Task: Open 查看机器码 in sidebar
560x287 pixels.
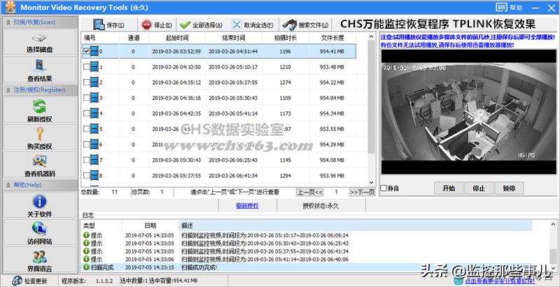Action: point(40,165)
